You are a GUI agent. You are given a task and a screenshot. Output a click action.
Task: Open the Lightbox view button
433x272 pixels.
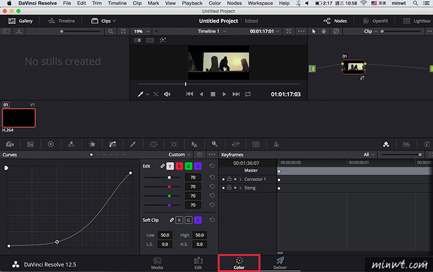point(416,21)
